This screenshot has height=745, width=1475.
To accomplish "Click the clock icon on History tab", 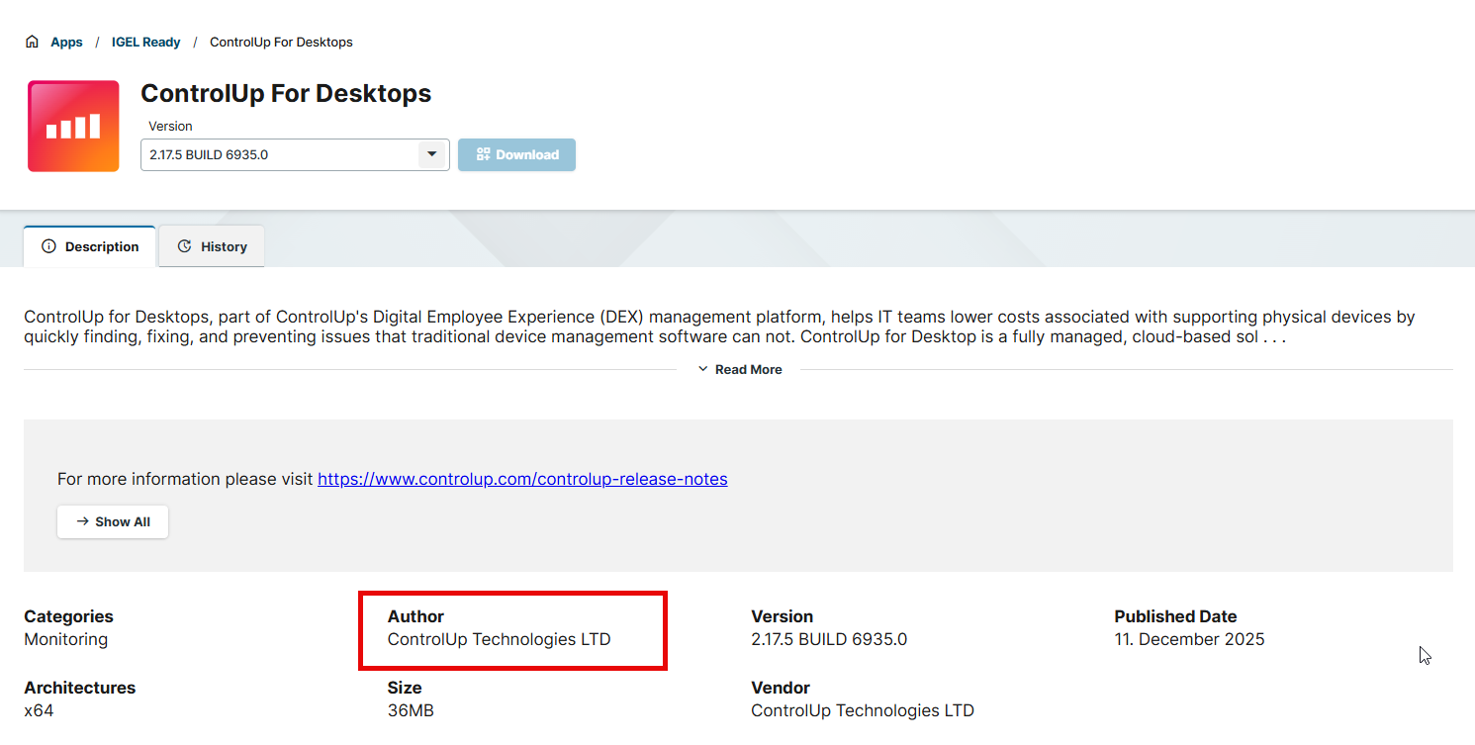I will [x=184, y=246].
